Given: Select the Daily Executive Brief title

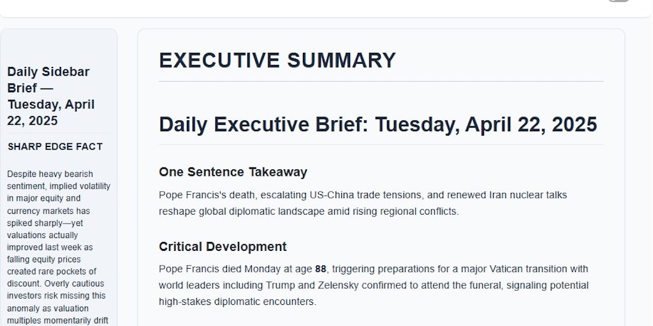Looking at the screenshot, I should (x=378, y=124).
